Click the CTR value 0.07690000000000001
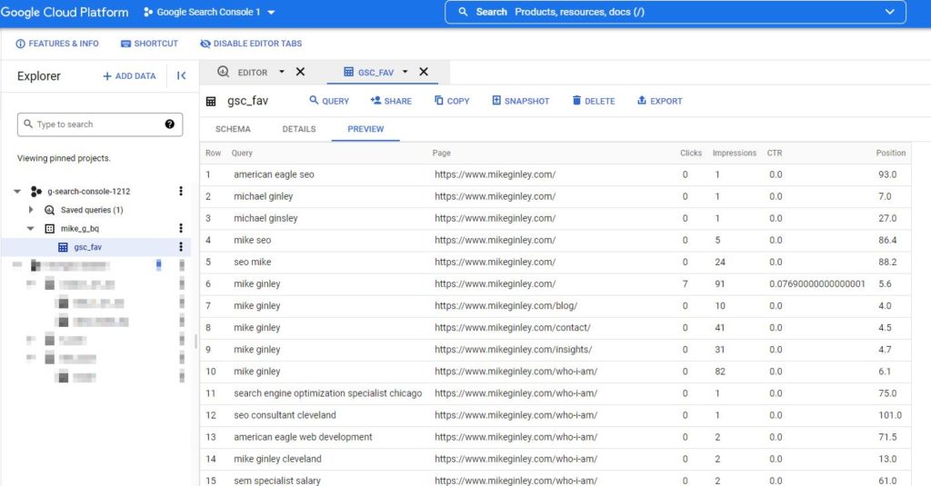Viewport: 931px width, 486px height. tap(817, 283)
